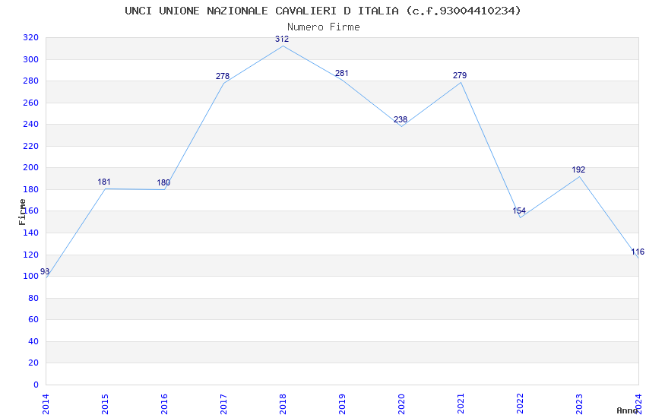Click the subtitle Numero Firme
The width and height of the screenshot is (646, 418).
pyautogui.click(x=324, y=27)
